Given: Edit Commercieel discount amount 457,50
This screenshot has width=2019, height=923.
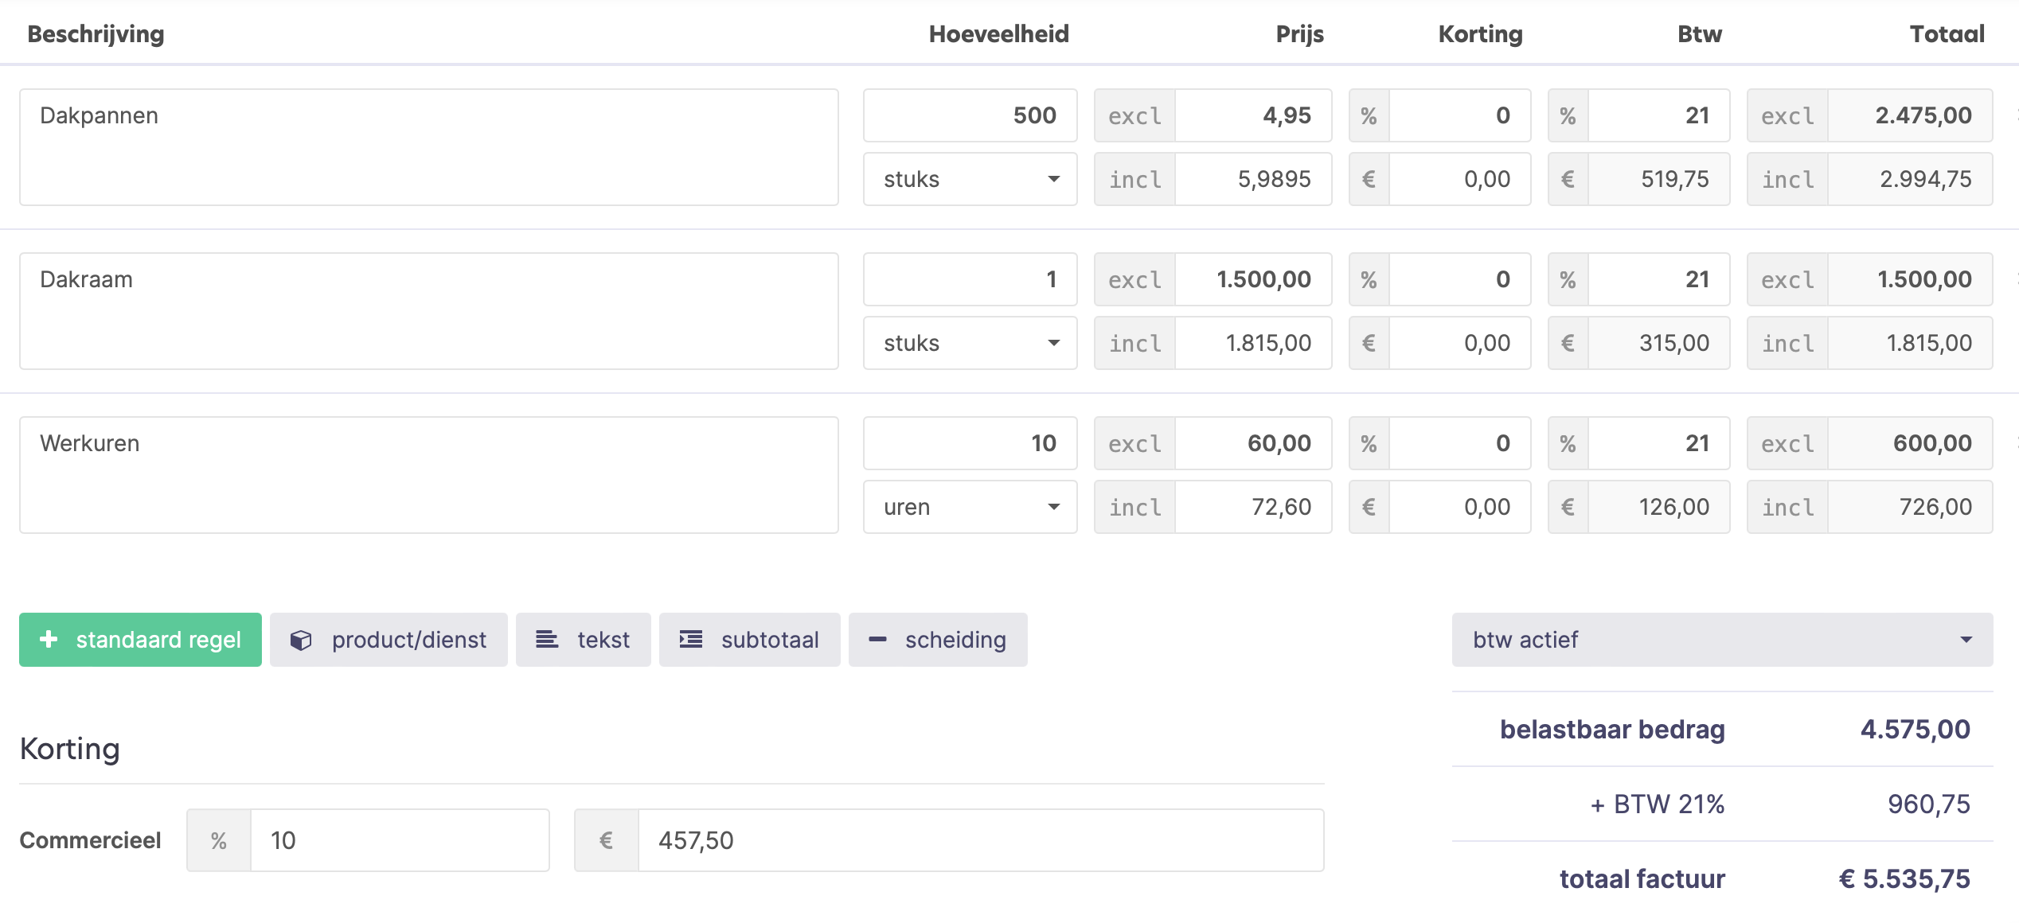Looking at the screenshot, I should point(981,841).
